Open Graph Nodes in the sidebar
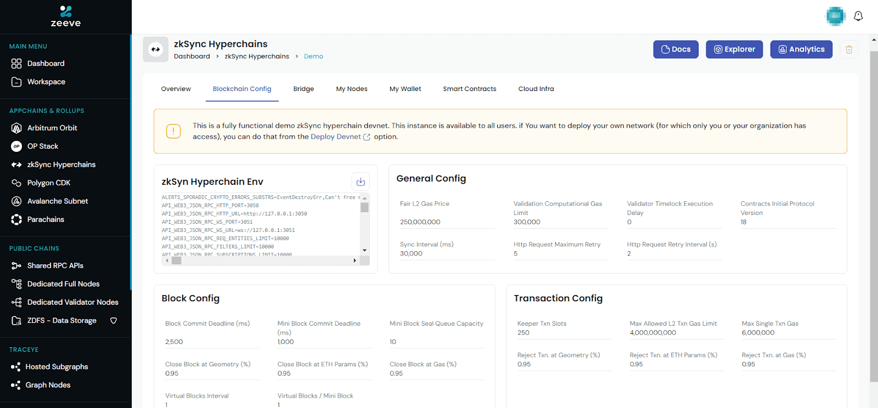The image size is (878, 408). click(x=48, y=385)
